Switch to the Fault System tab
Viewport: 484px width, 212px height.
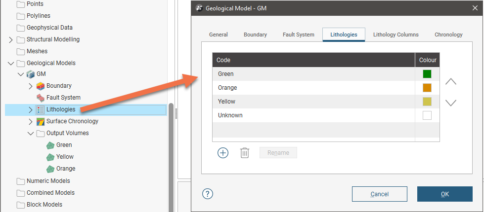click(x=298, y=35)
